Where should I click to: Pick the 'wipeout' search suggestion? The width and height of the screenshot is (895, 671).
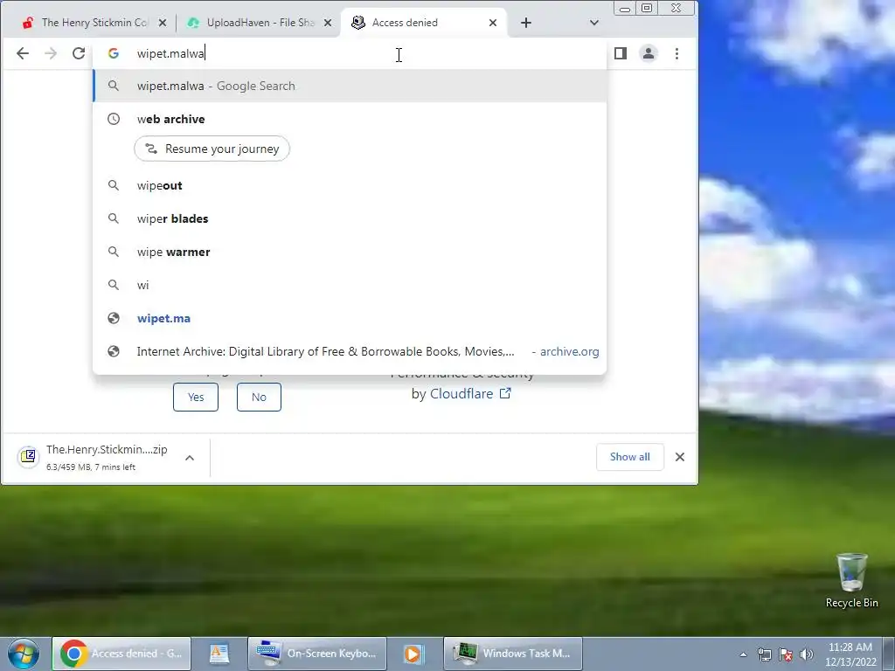pyautogui.click(x=350, y=186)
